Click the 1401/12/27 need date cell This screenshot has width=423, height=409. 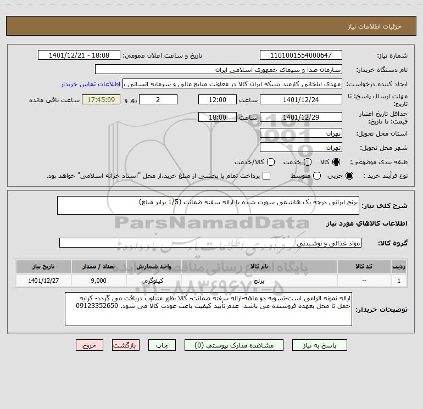pyautogui.click(x=43, y=281)
